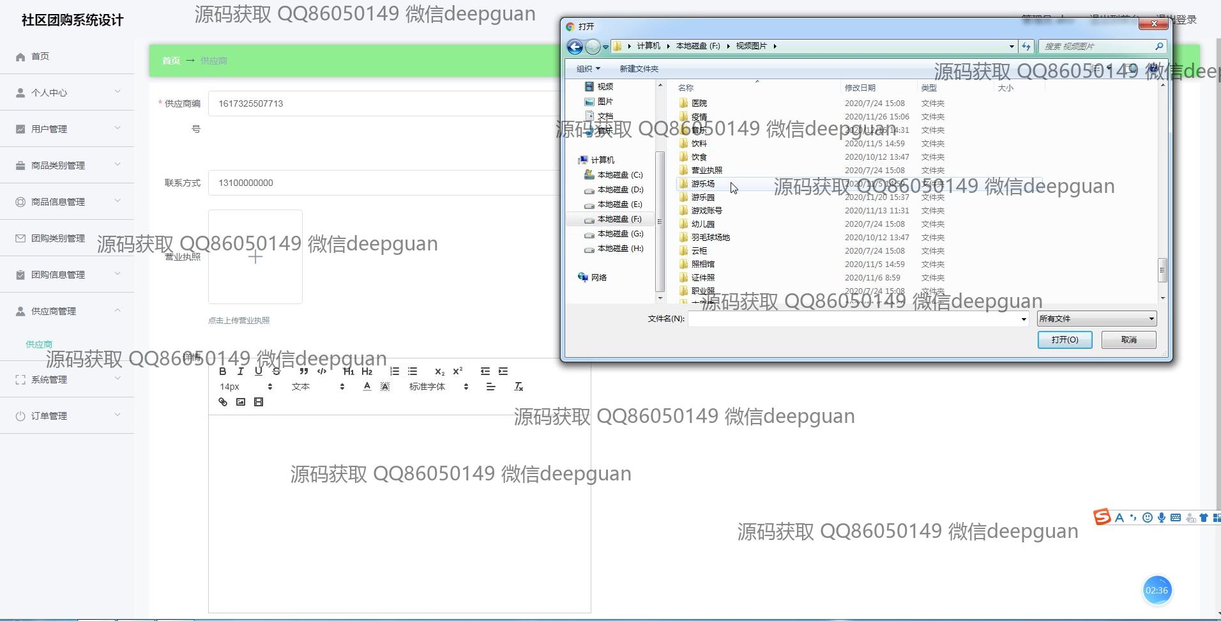Collapse the 供应商管理 sidebar menu

(x=67, y=311)
